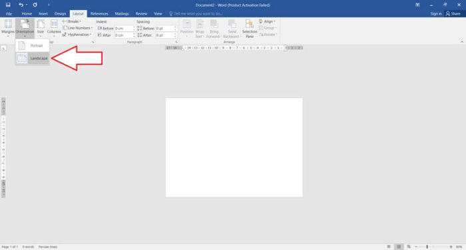Open the Customize Quick Access Toolbar arrow
This screenshot has height=250, width=466.
pos(49,5)
